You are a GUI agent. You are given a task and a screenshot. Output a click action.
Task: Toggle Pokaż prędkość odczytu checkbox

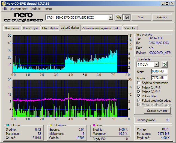[x=139, y=100]
